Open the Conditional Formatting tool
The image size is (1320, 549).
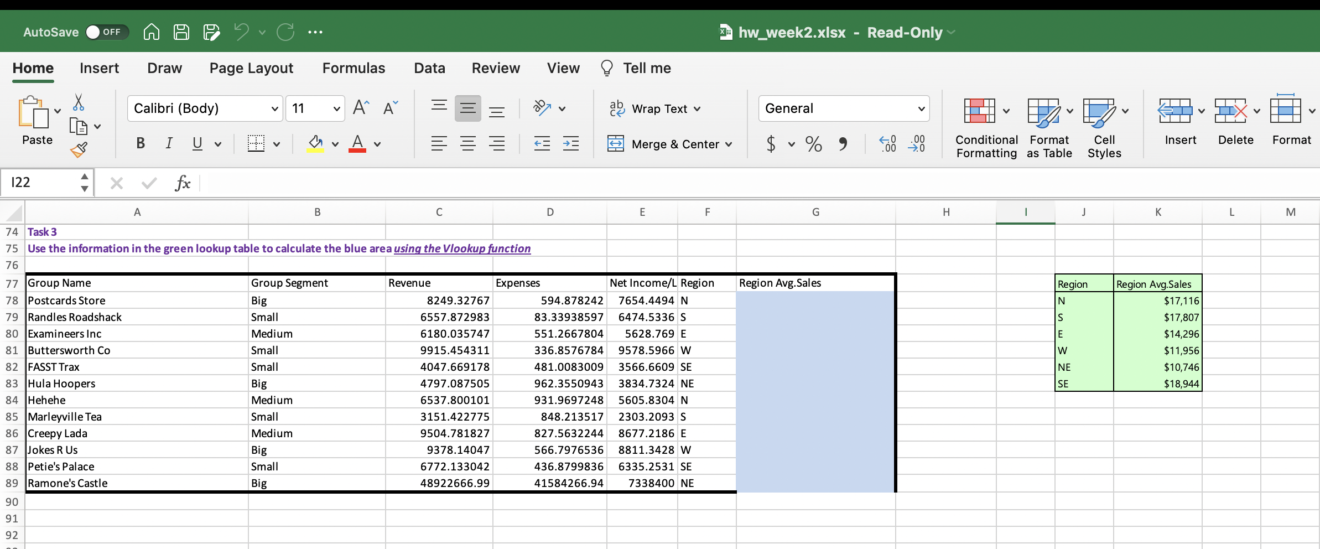coord(985,126)
